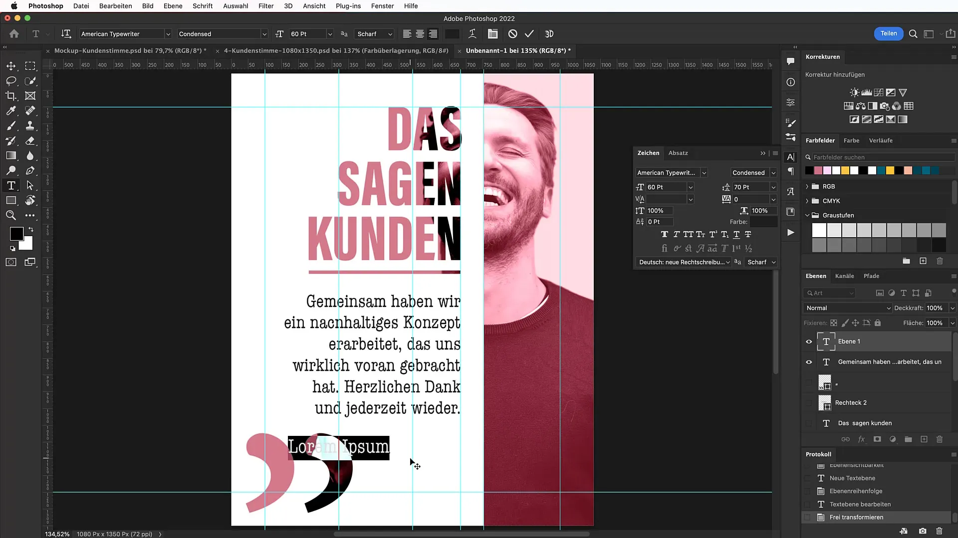This screenshot has height=538, width=958.
Task: Click the Faux Bold text style icon
Action: click(x=665, y=235)
